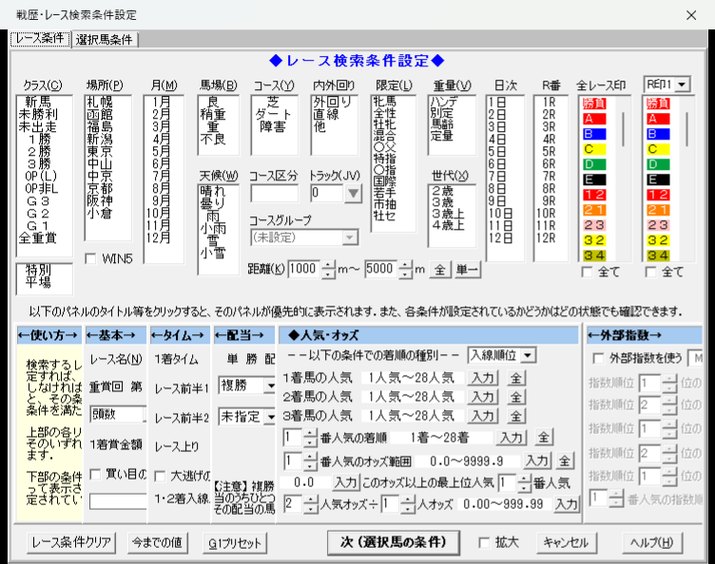Select 特別 in lower class list
Viewport: 715px width, 564px height.
[x=38, y=270]
